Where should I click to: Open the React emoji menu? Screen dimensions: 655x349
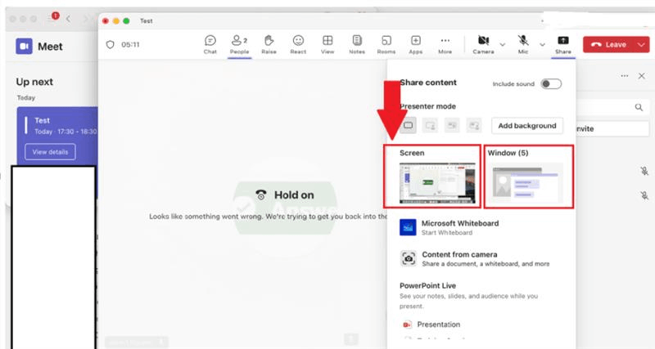[298, 45]
